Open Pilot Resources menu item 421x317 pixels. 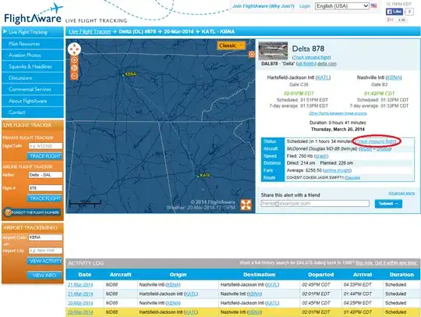point(33,44)
